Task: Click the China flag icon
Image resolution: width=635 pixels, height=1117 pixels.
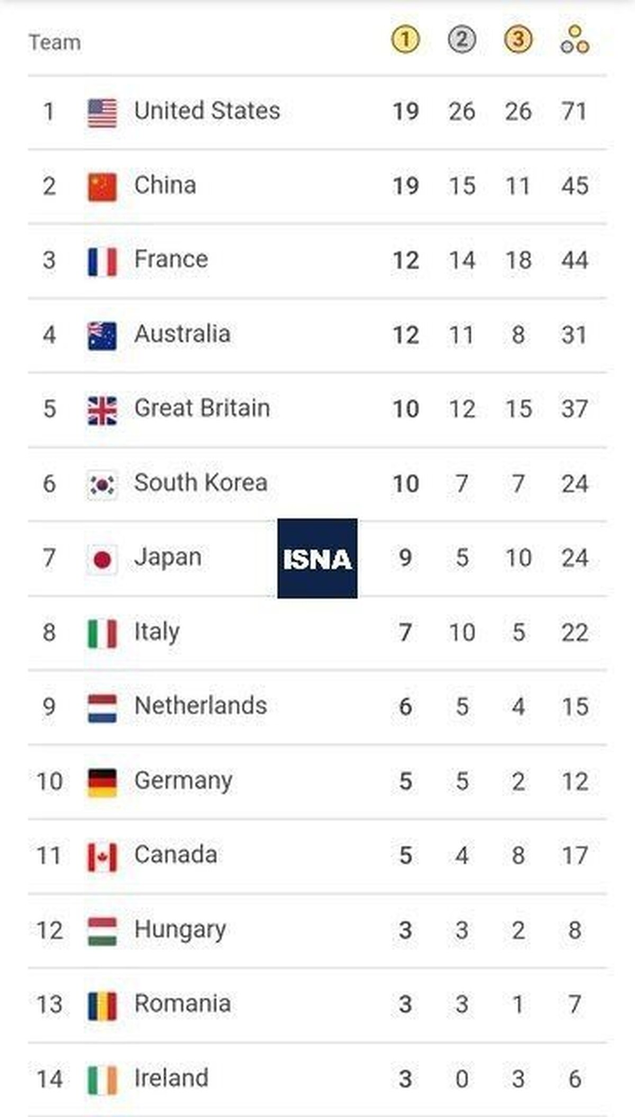Action: point(102,187)
